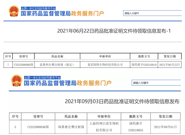Click the 药品名称 header in the lower table
This screenshot has height=135, width=185.
(71, 117)
